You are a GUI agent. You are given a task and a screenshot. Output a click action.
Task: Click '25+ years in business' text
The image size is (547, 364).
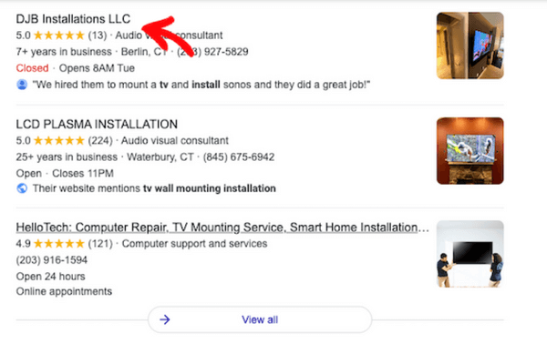point(67,157)
